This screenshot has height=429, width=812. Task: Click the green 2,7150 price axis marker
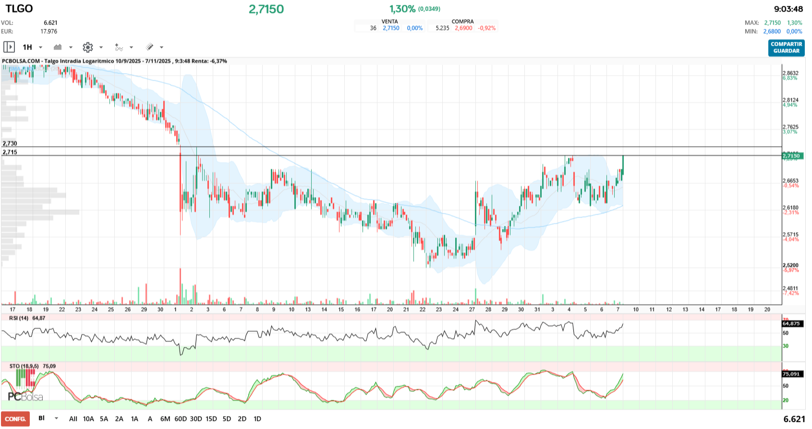pyautogui.click(x=792, y=156)
